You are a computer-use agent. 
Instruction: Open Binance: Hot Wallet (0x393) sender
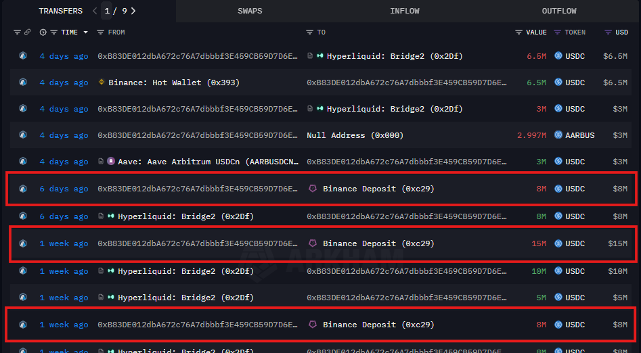tap(174, 83)
